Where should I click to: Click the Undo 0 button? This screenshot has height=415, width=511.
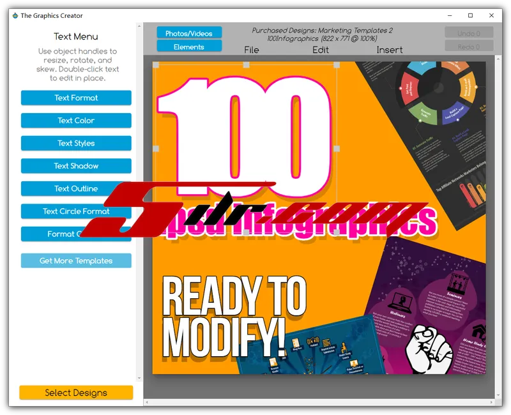(x=469, y=33)
